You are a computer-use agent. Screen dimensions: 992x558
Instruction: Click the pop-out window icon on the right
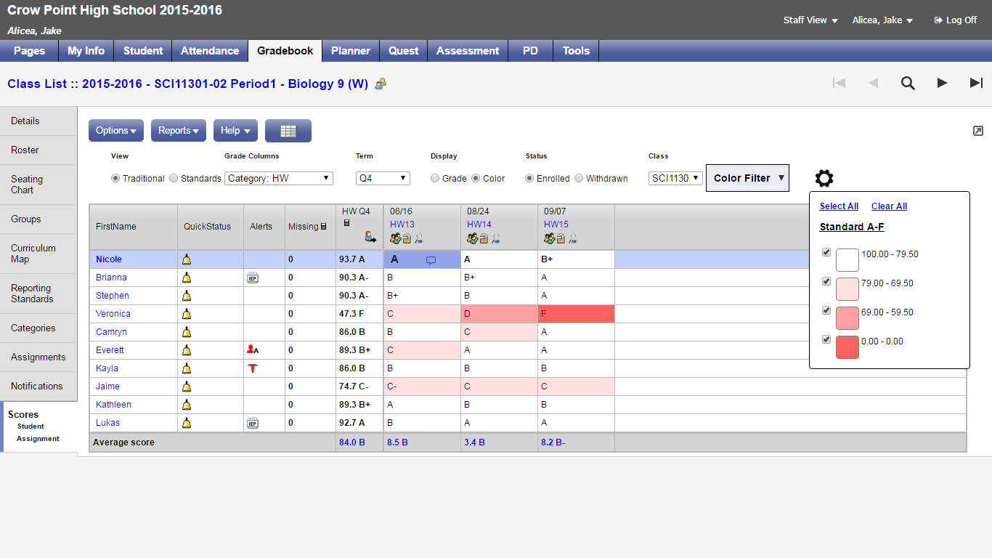tap(978, 131)
